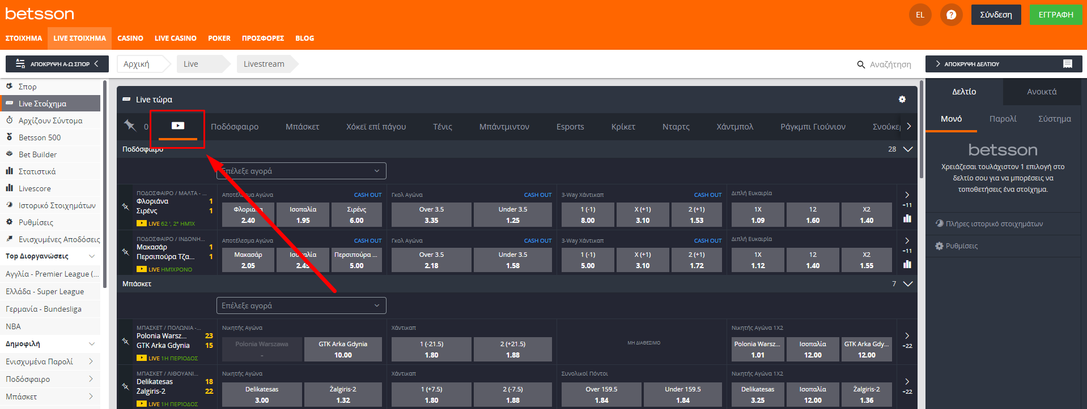Open the betslip receipt icon in header
This screenshot has height=409, width=1087.
[x=1067, y=64]
